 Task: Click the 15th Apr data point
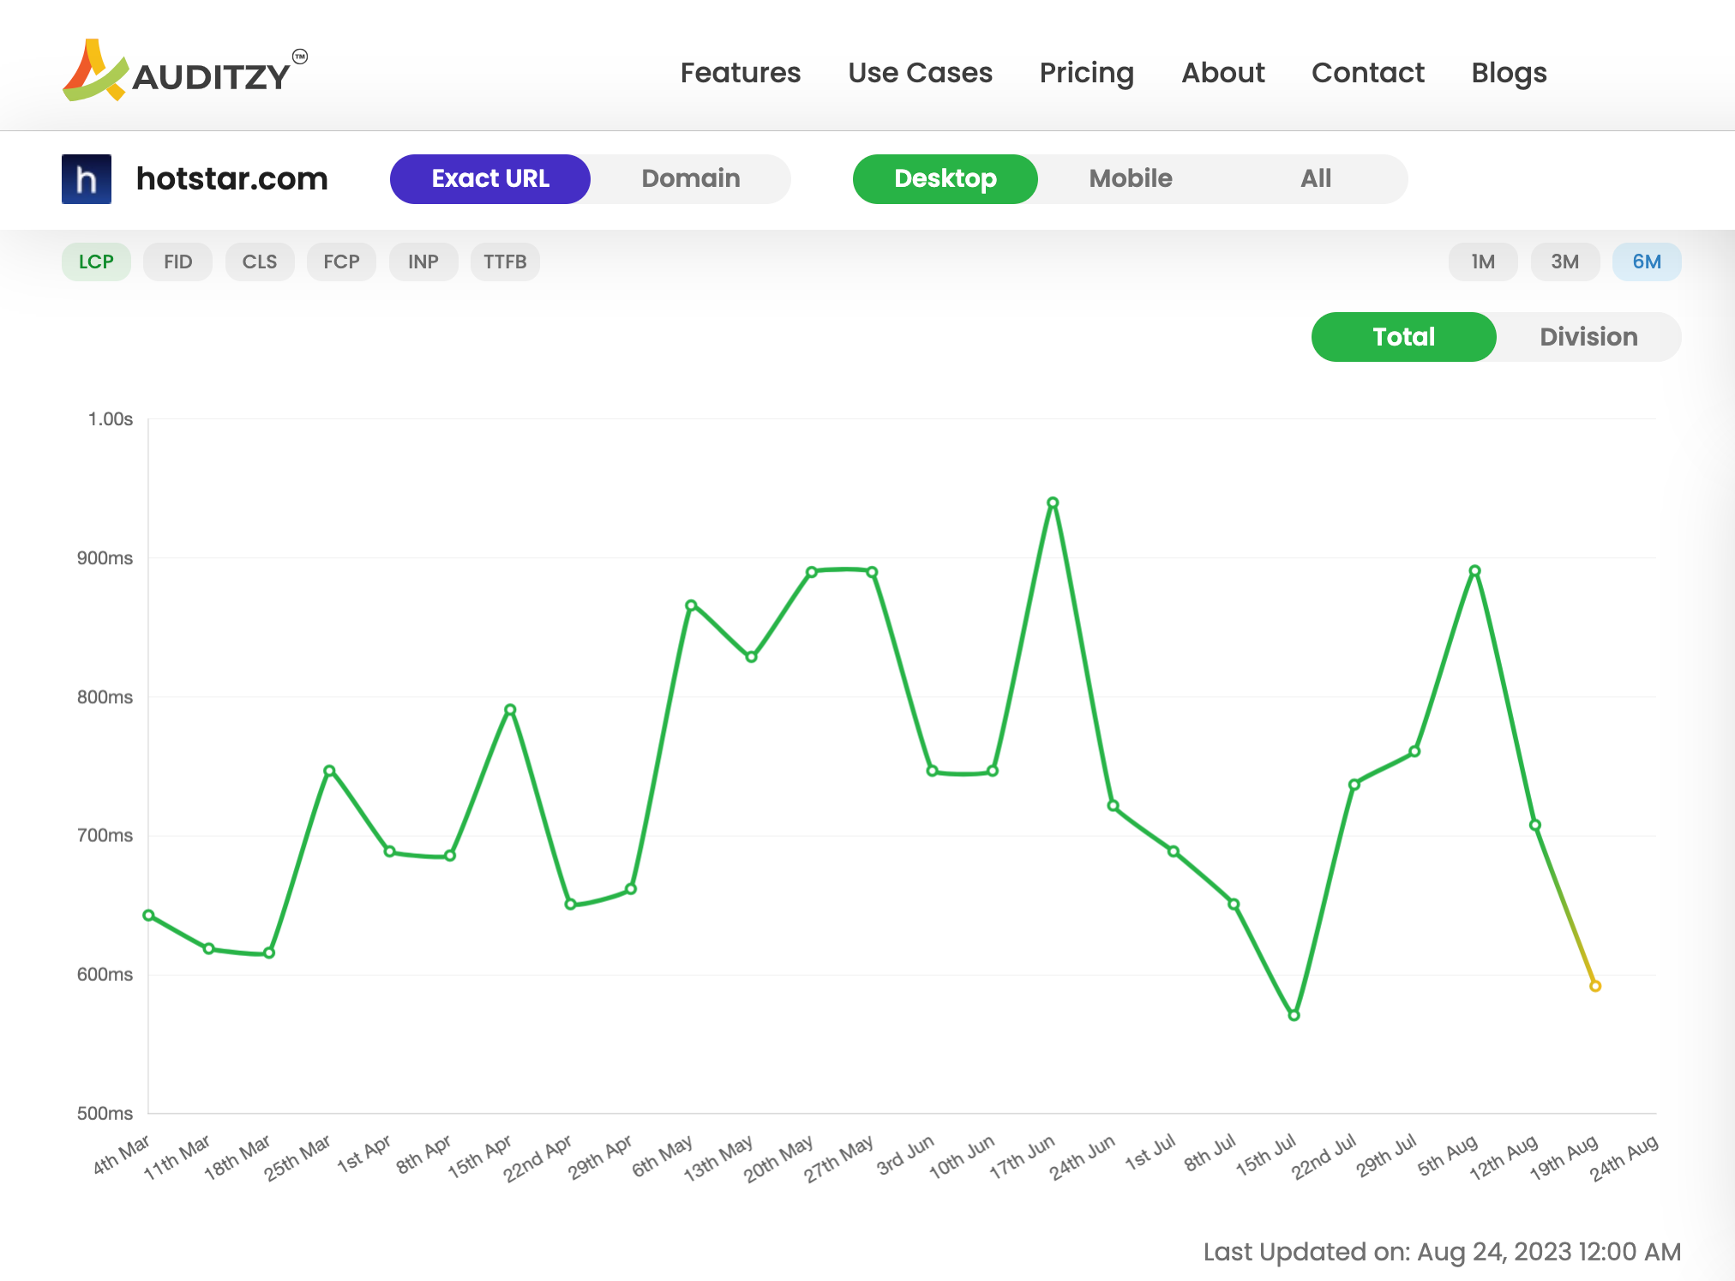coord(510,710)
